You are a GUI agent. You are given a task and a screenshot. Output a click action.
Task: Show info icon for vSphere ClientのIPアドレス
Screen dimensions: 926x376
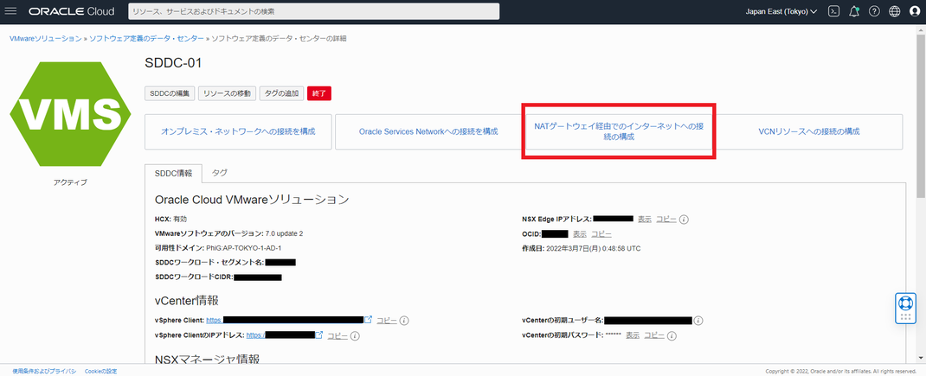click(x=355, y=336)
